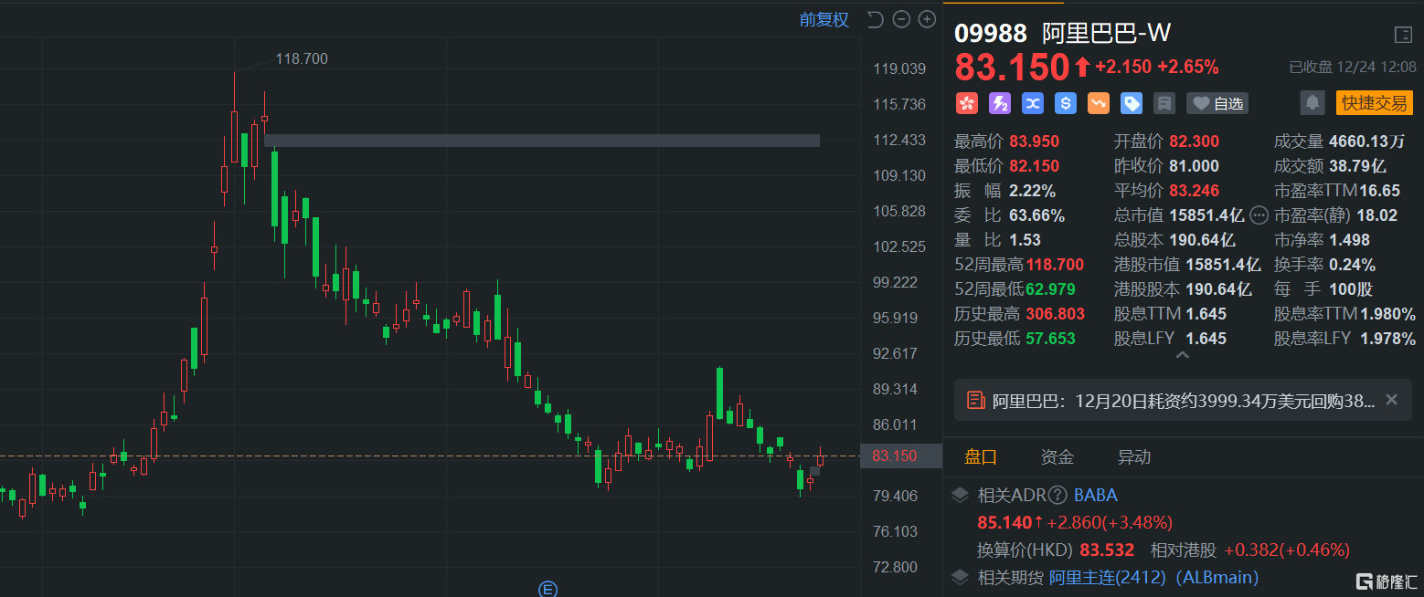Click the 118.700 high price annotation
The width and height of the screenshot is (1424, 597).
coord(302,58)
